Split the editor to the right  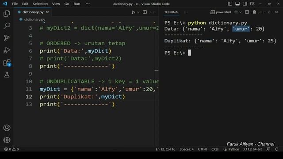(x=145, y=12)
